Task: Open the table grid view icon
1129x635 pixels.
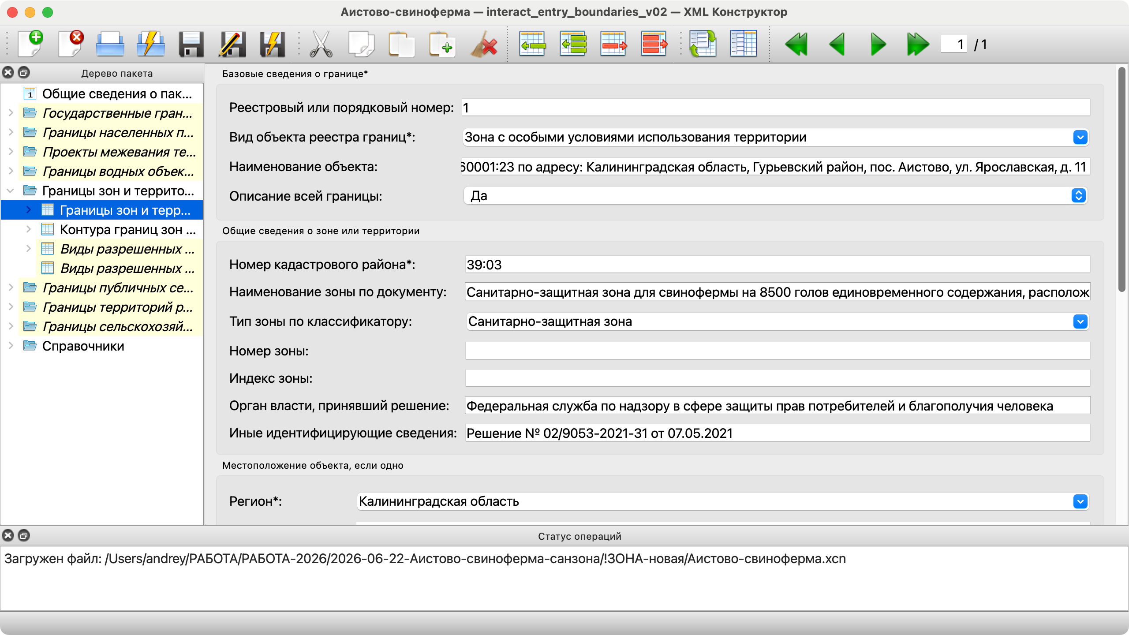Action: click(743, 44)
